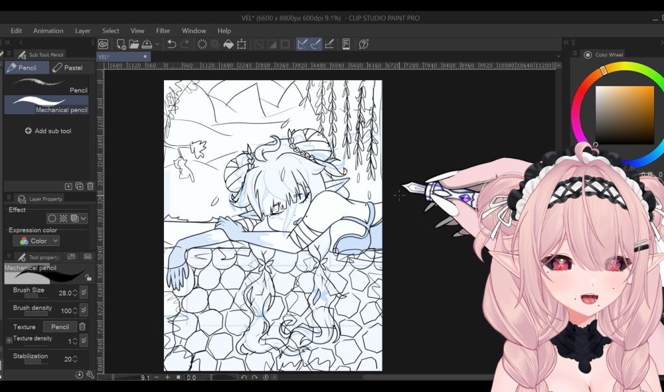The height and width of the screenshot is (392, 664).
Task: Rotate canvas right in status bar
Action: (x=254, y=377)
